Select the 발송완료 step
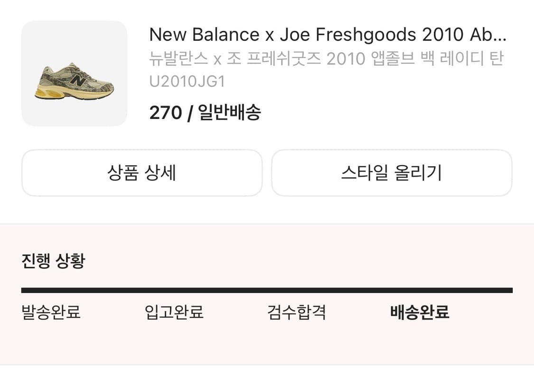 coord(51,313)
